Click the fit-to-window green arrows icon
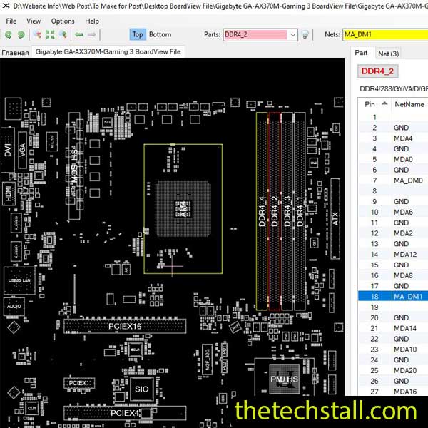 50,34
